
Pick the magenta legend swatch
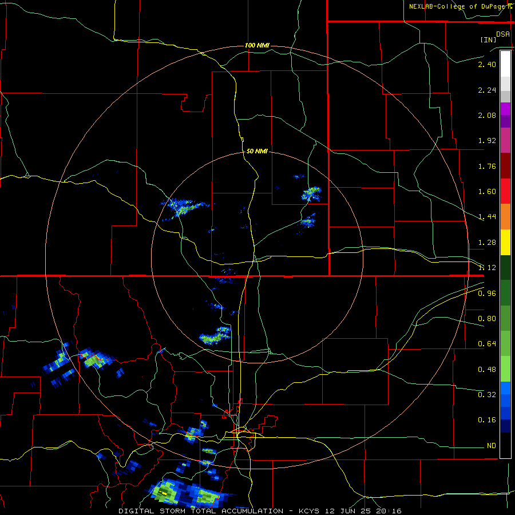505,109
